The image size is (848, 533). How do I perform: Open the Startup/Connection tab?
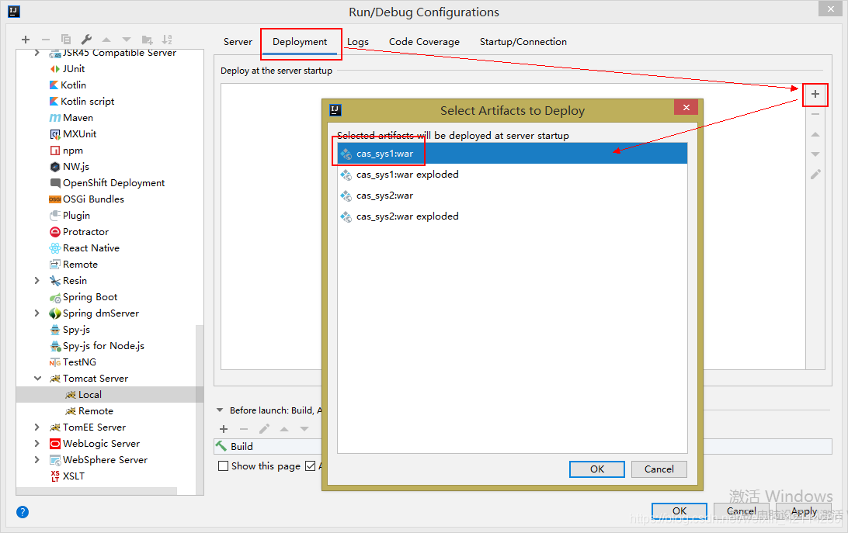[x=523, y=42]
